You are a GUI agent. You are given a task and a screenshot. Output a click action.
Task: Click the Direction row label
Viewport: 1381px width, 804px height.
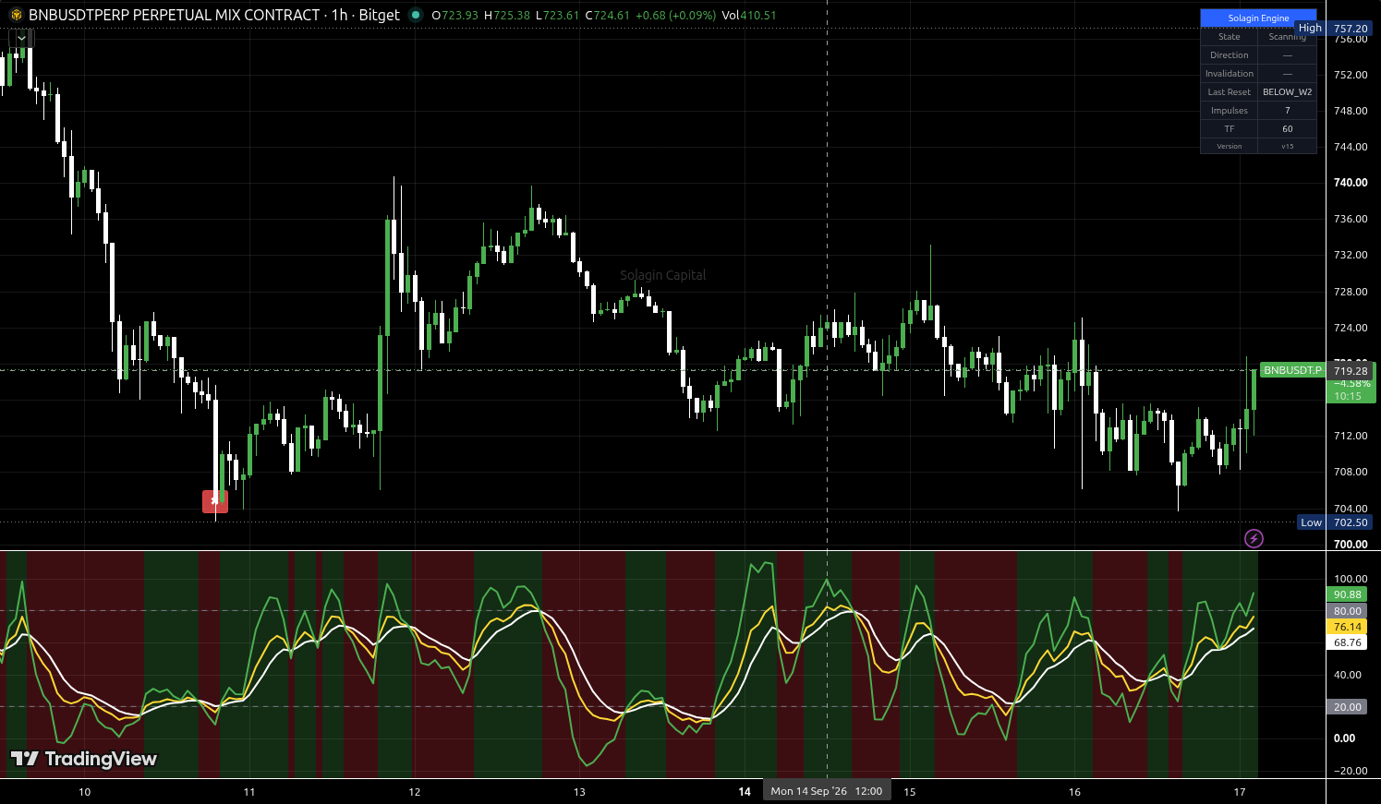(1229, 55)
